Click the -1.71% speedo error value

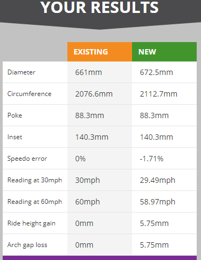click(151, 159)
